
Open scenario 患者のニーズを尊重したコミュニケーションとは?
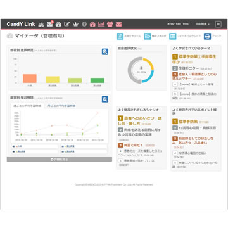(139, 153)
